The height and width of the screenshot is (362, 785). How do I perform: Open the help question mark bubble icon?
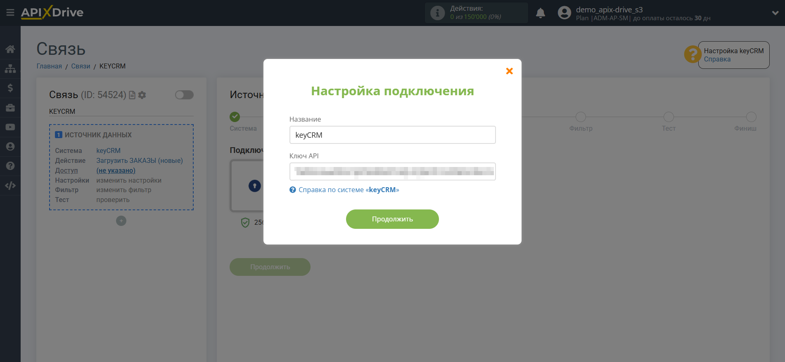(x=693, y=54)
